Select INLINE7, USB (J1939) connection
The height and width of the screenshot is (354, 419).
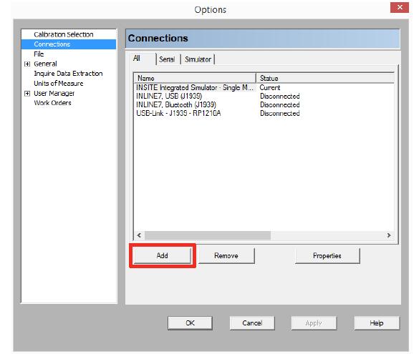(169, 96)
